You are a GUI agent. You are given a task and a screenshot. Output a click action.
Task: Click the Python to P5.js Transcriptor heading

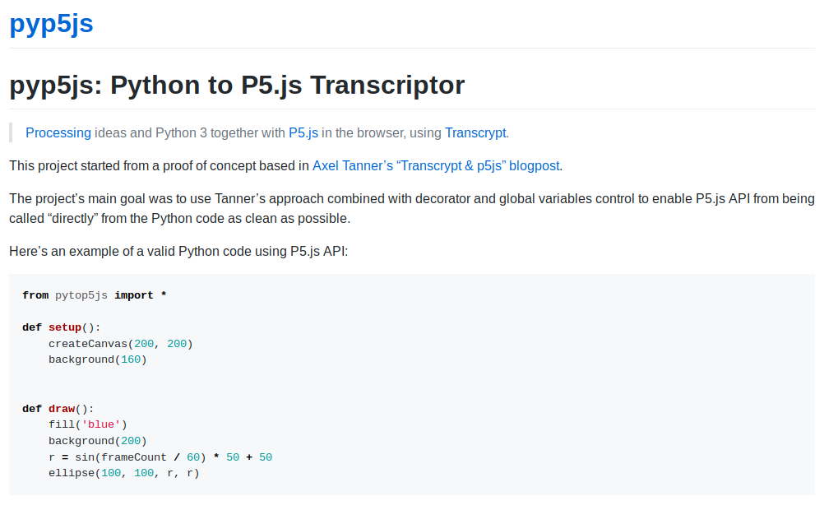pyautogui.click(x=237, y=85)
